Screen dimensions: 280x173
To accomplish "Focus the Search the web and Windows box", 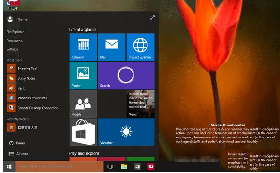I will pos(59,166).
